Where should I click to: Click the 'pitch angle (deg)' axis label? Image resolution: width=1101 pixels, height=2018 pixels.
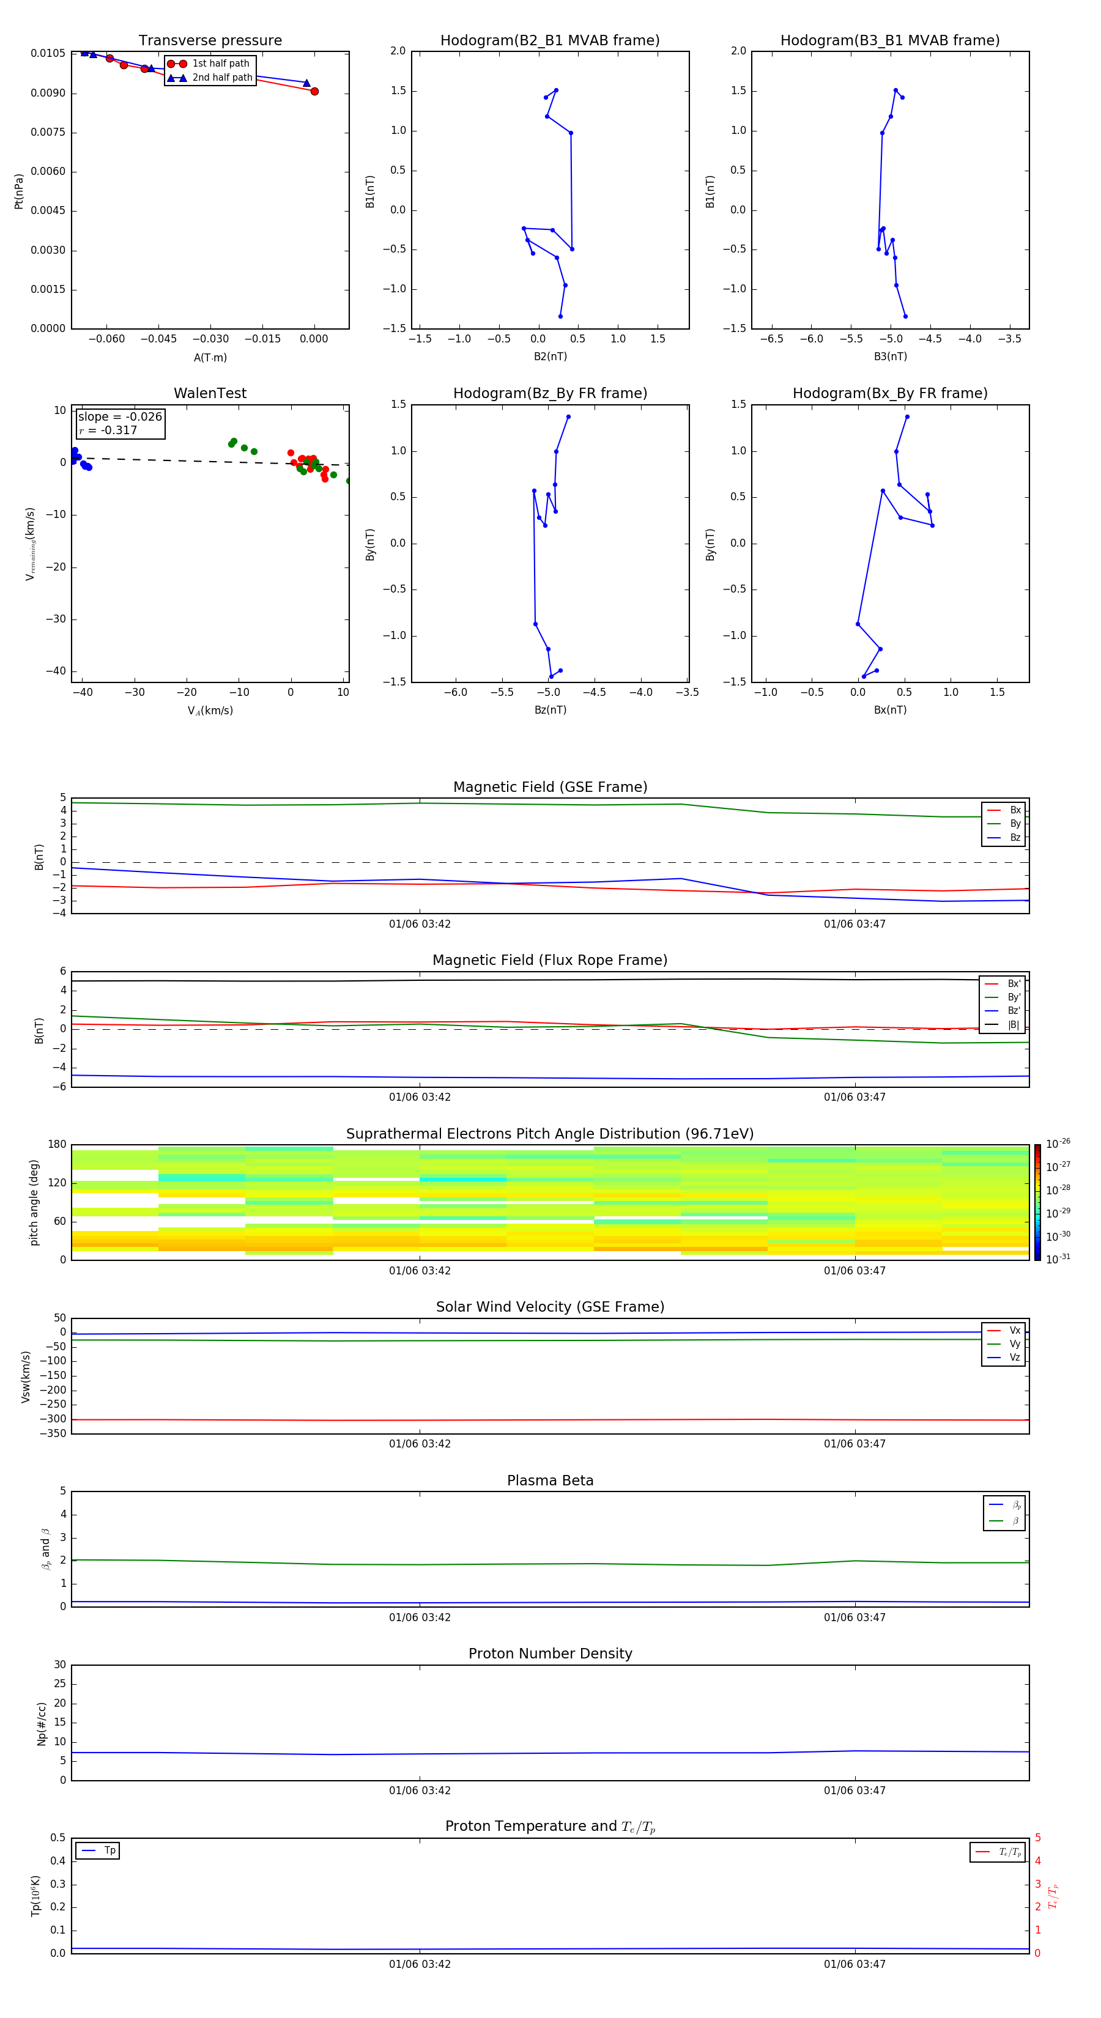[34, 1202]
